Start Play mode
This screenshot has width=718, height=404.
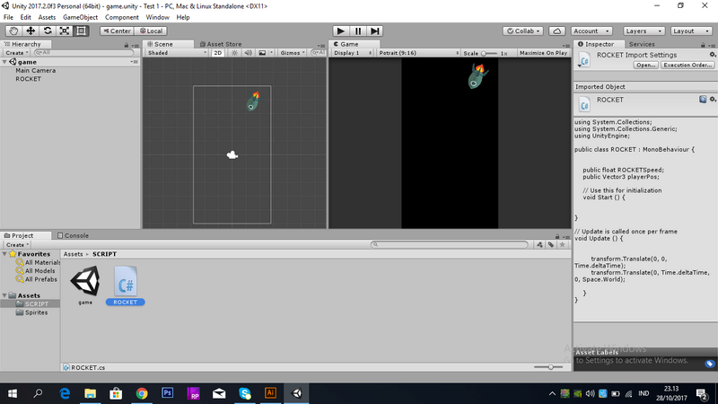point(341,31)
